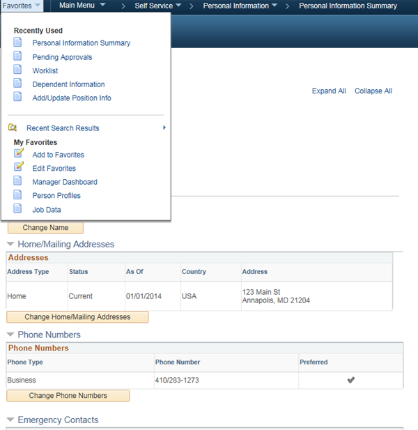Image resolution: width=418 pixels, height=430 pixels.
Task: Open Dependent Information from Recently Used
Action: point(68,84)
